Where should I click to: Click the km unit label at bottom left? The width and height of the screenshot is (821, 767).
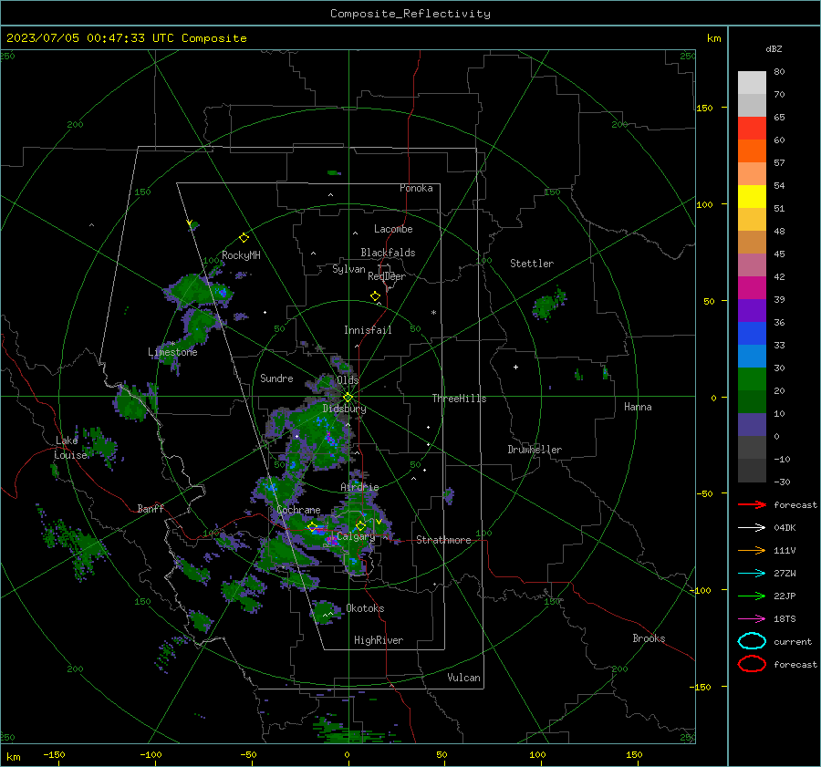[13, 757]
